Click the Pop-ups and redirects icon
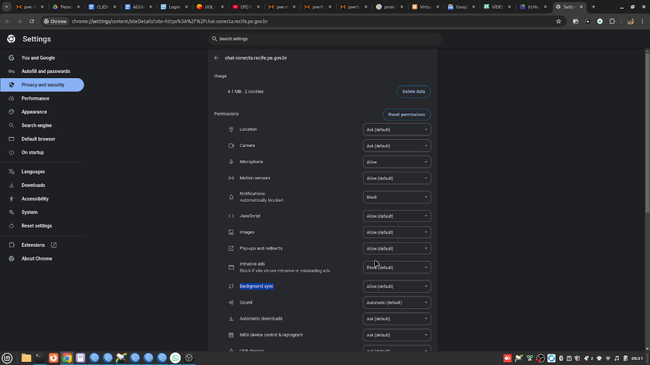This screenshot has height=365, width=650. (231, 248)
